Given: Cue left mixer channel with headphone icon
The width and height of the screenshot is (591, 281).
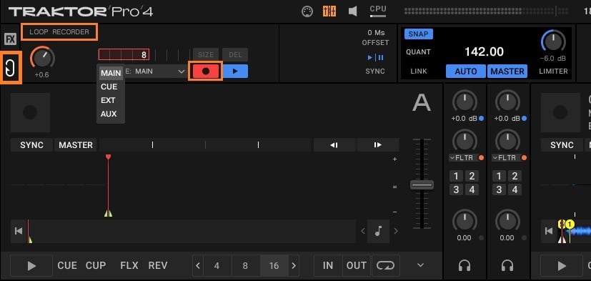Looking at the screenshot, I should point(465,265).
